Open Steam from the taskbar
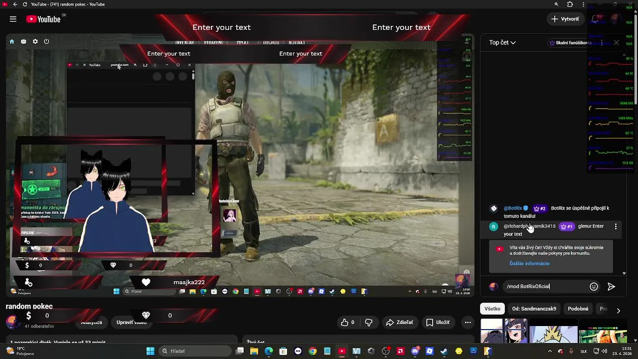Viewport: 638px width, 359px height. [x=444, y=351]
